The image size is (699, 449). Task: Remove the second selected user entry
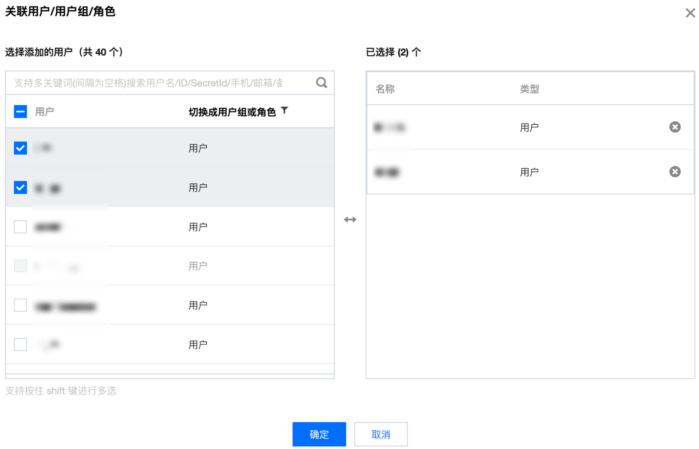click(x=675, y=172)
